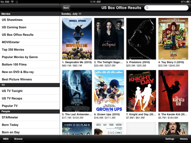Open The Karate Kid poster
The image size is (191, 143).
click(173, 91)
